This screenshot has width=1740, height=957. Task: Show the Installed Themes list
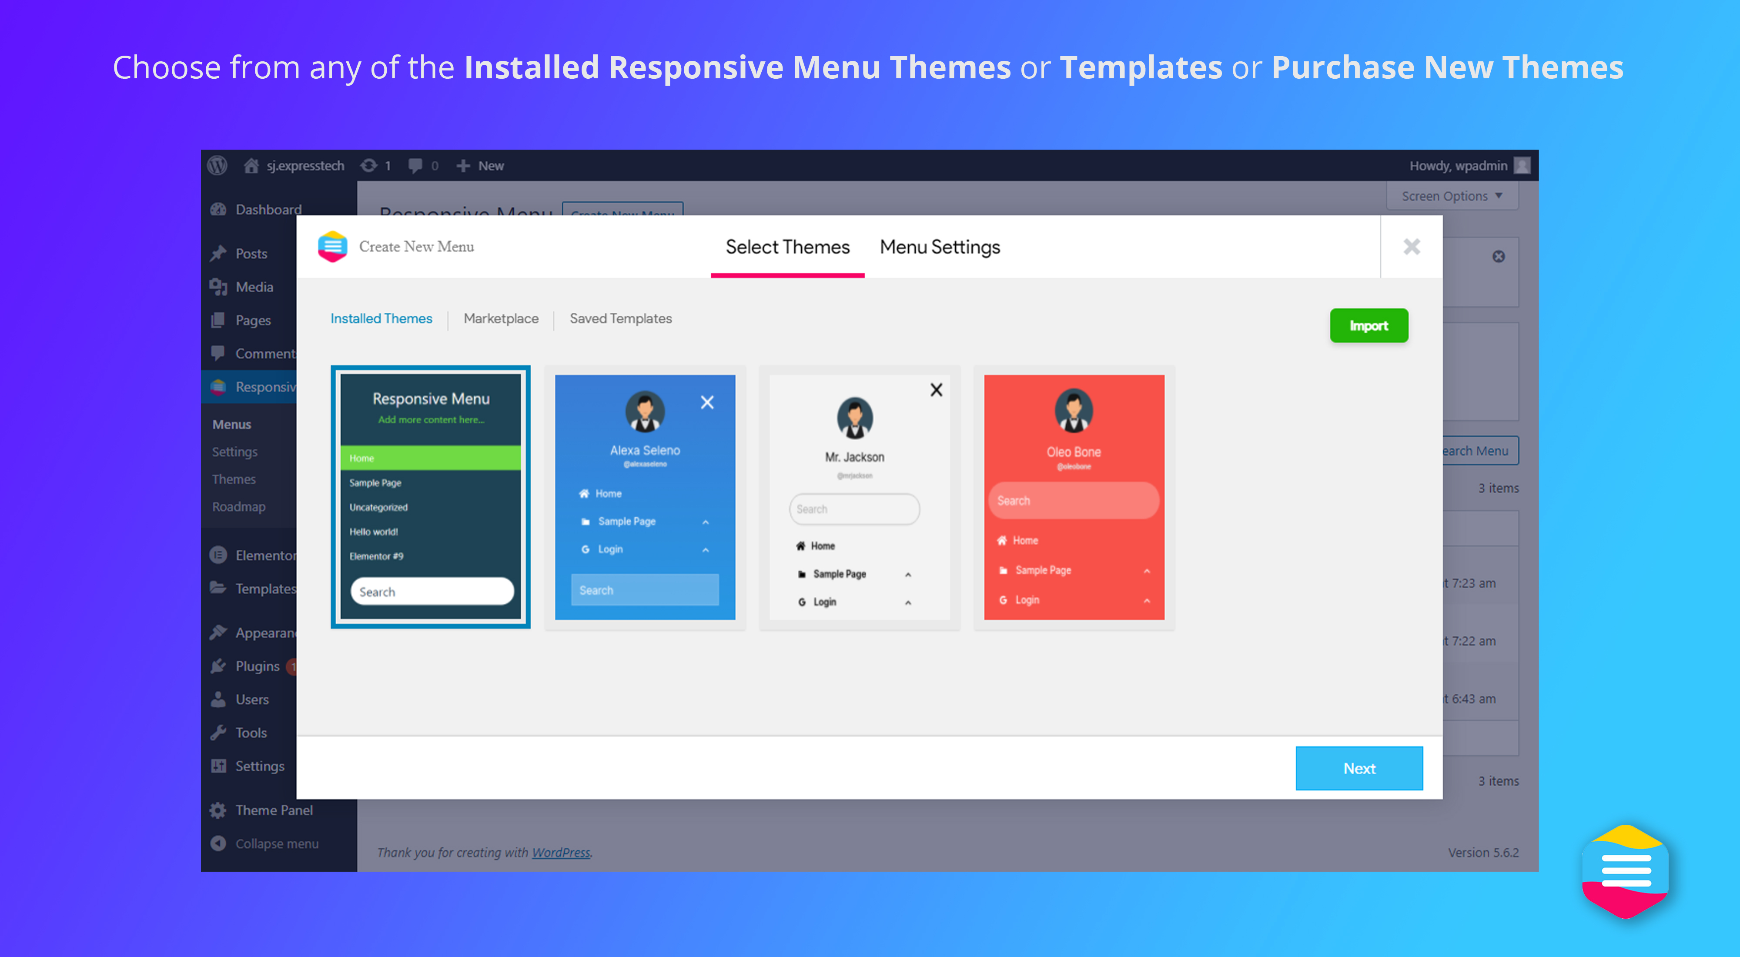[x=381, y=318]
